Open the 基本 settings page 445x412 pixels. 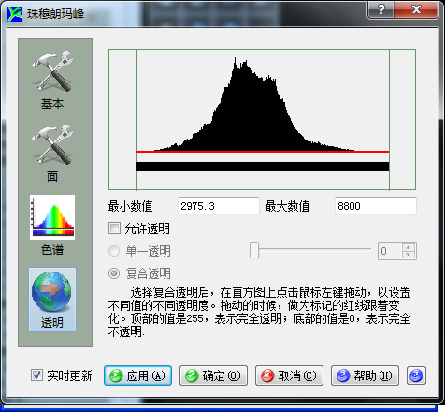tap(52, 80)
